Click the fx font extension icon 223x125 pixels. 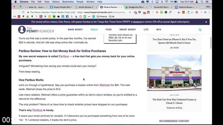[170, 12]
